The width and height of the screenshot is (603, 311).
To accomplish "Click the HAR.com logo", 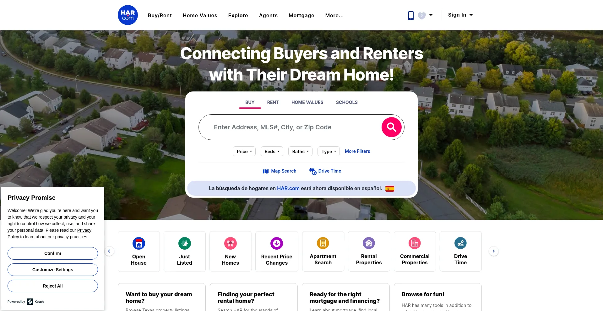I will (128, 15).
